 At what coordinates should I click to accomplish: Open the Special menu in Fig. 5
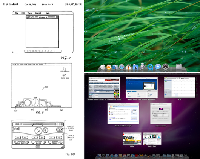point(38,13)
